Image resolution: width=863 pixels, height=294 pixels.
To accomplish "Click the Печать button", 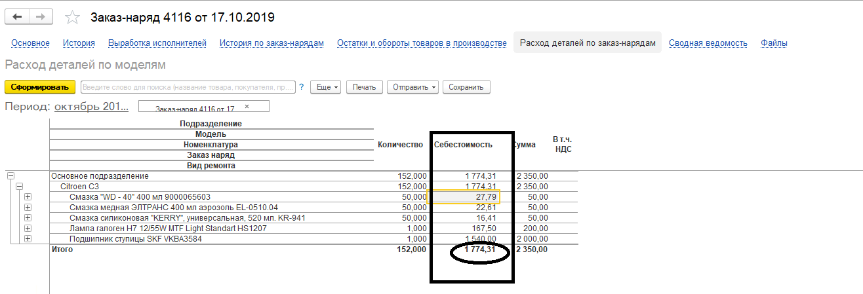I will tap(364, 87).
